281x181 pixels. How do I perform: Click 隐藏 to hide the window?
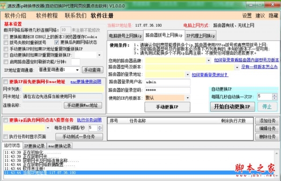click(x=274, y=16)
